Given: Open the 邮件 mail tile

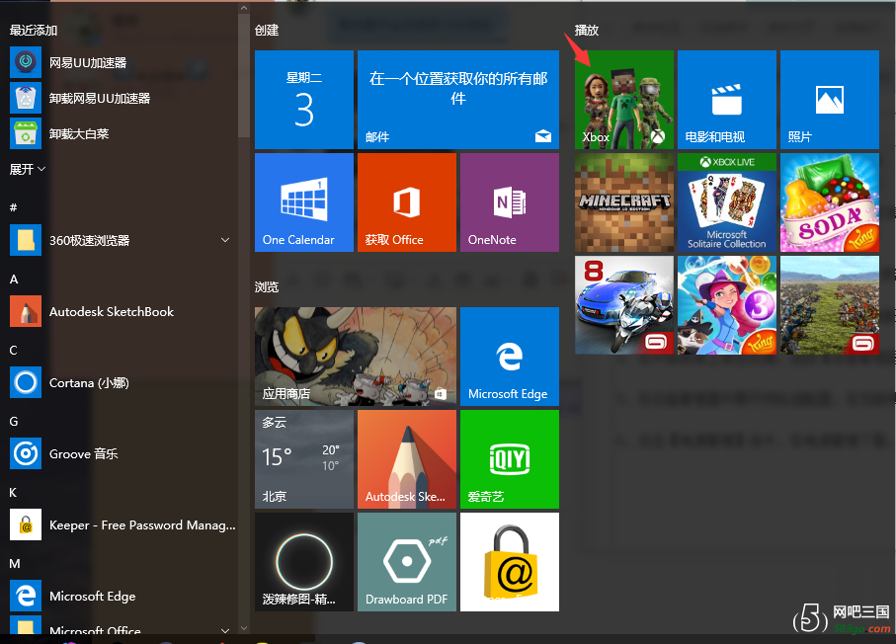Looking at the screenshot, I should (x=458, y=100).
